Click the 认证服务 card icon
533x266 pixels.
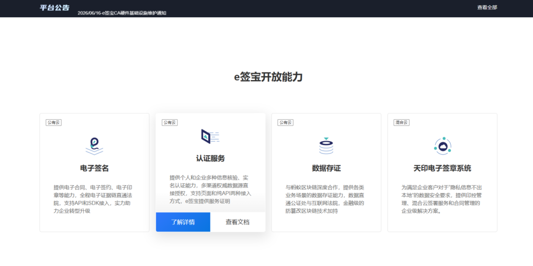point(210,136)
